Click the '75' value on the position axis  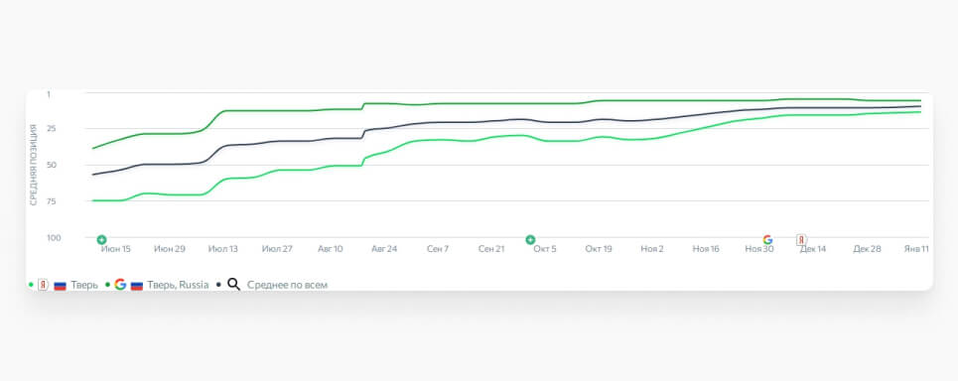[x=52, y=200]
